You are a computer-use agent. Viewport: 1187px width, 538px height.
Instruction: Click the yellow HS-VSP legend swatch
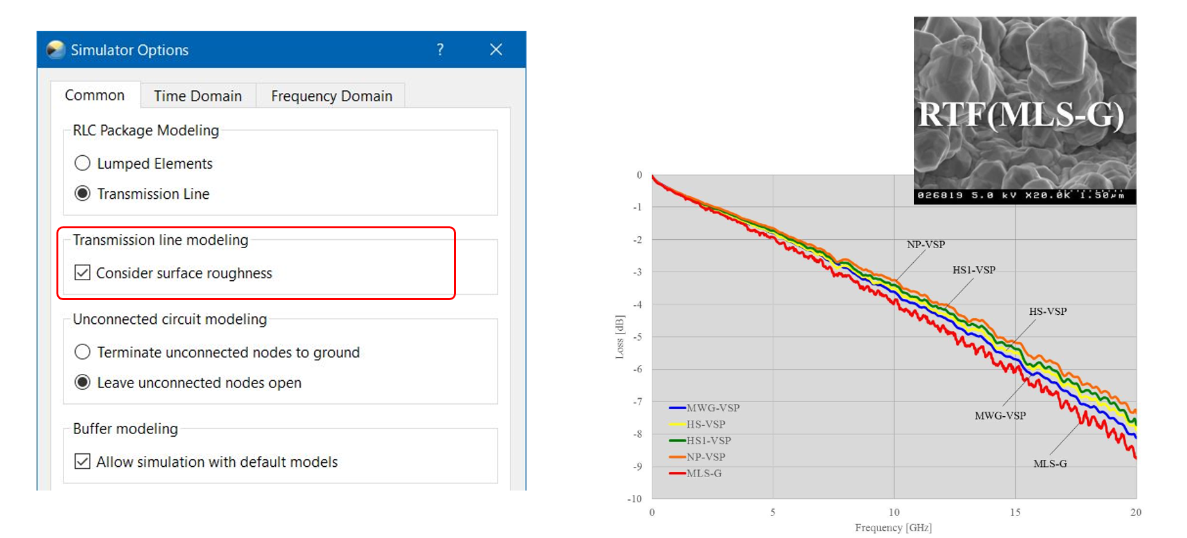[x=677, y=425]
